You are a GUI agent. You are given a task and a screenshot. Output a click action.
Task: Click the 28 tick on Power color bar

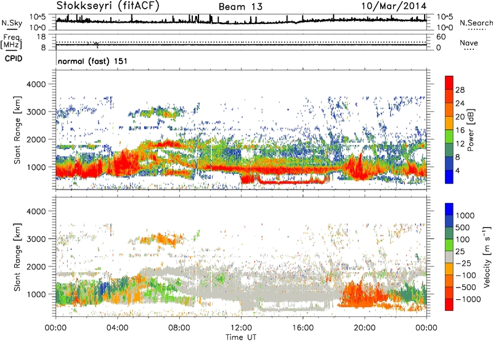460,90
